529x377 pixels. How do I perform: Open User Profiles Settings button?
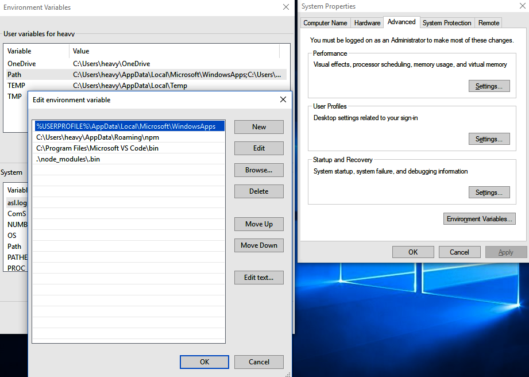click(x=489, y=139)
